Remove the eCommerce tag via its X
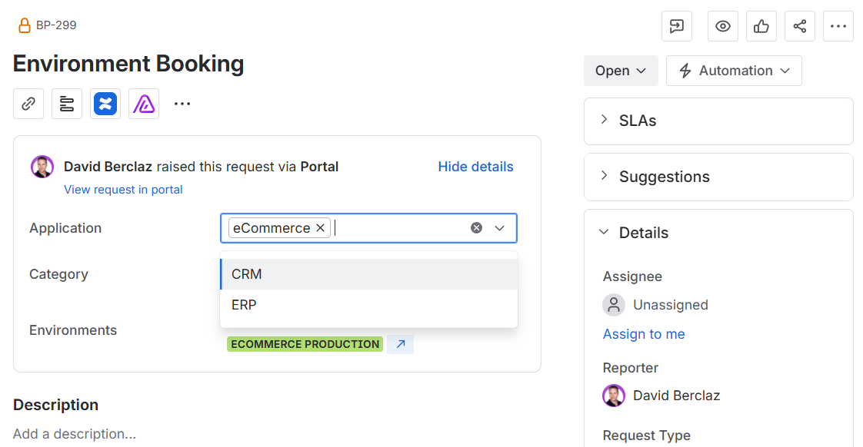 (x=320, y=227)
